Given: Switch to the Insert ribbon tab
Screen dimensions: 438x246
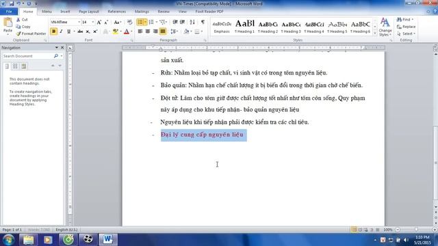Looking at the screenshot, I should (65, 12).
